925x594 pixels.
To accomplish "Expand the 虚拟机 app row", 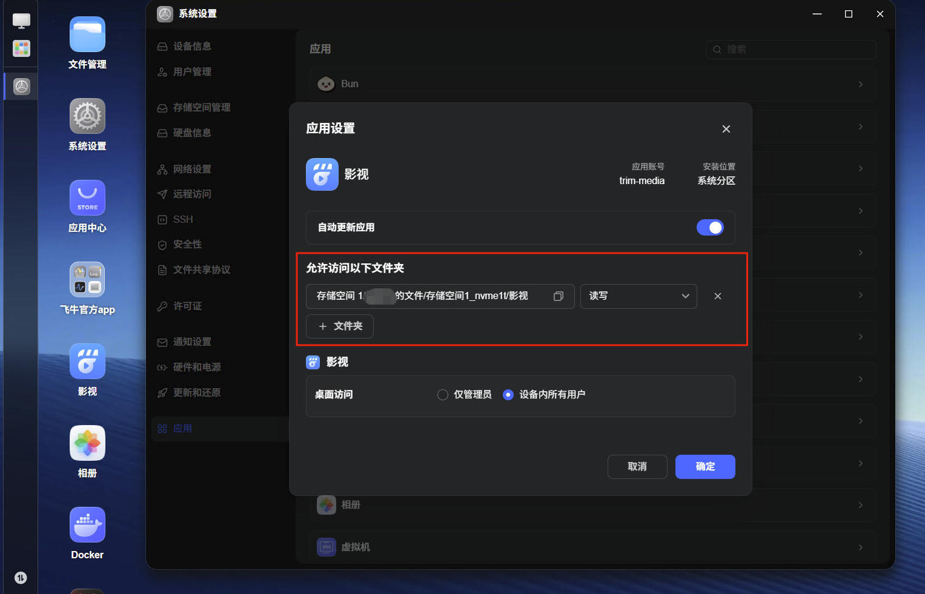I will click(x=593, y=547).
